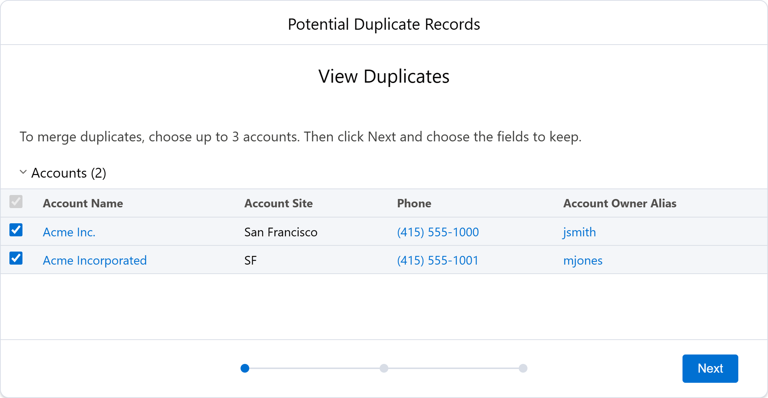The image size is (768, 398).
Task: Click the Next button to proceed
Action: click(x=710, y=368)
